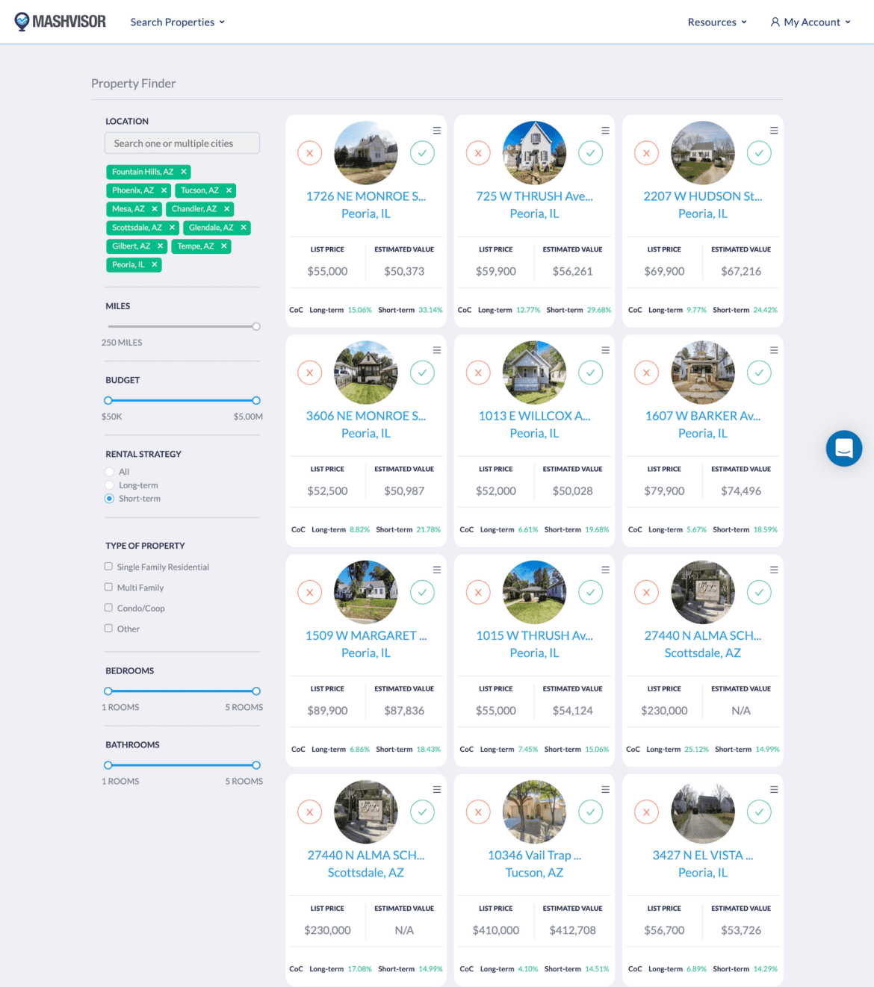The image size is (874, 987).
Task: Open options menu on 1509 W Margaret card
Action: point(437,570)
